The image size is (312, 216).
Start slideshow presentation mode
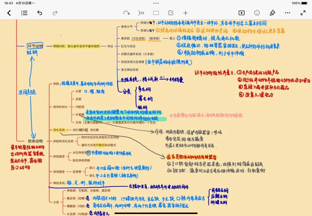point(241,13)
